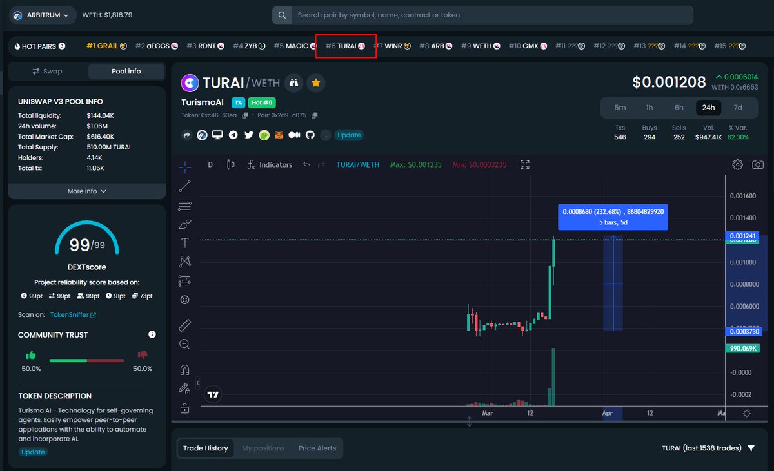Open the candlestick chart style selector
This screenshot has height=471, width=774.
(x=231, y=165)
